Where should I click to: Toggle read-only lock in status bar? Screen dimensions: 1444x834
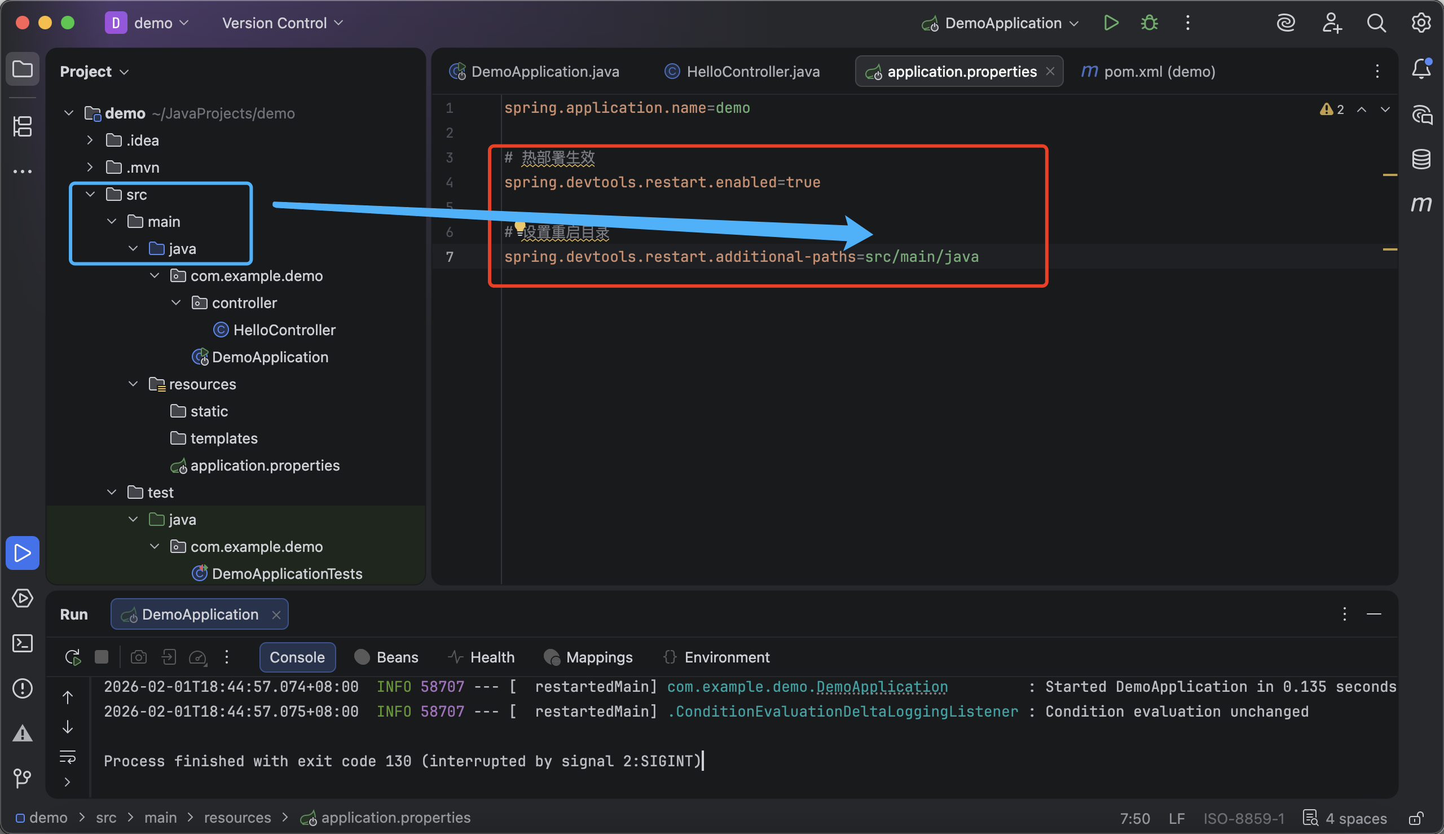[1416, 818]
